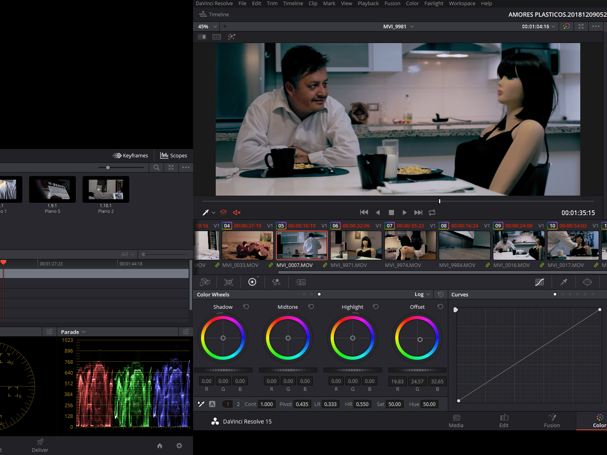Toggle the Auto color A button
607x455 pixels.
(x=212, y=404)
